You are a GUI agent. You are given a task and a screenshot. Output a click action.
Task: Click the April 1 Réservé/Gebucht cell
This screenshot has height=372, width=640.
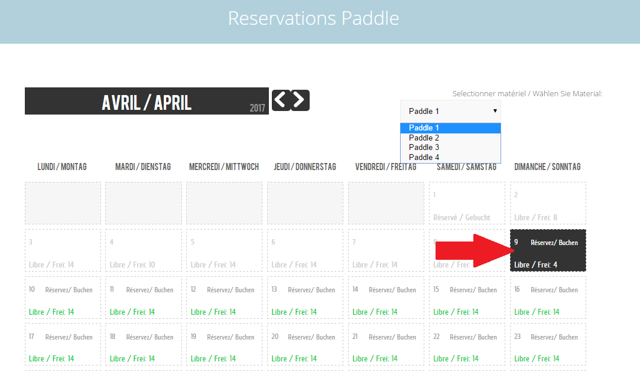point(467,203)
